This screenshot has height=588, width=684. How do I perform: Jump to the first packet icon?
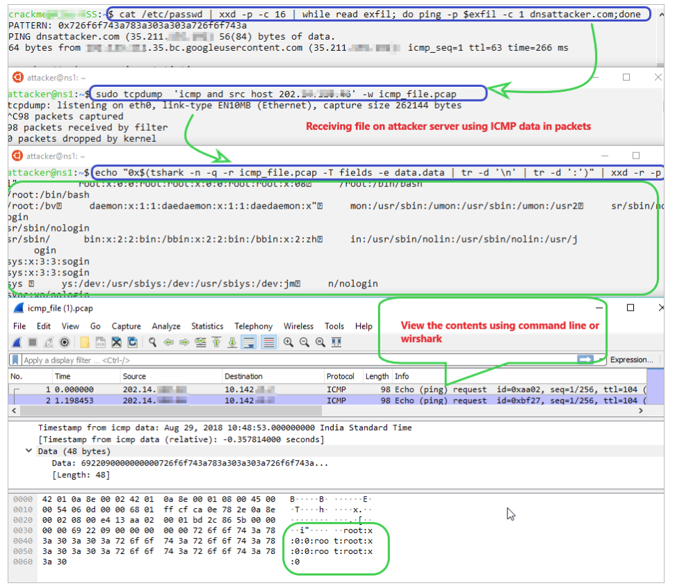216,343
